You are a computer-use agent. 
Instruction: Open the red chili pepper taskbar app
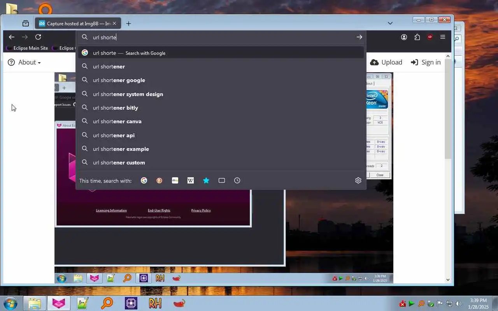179,303
